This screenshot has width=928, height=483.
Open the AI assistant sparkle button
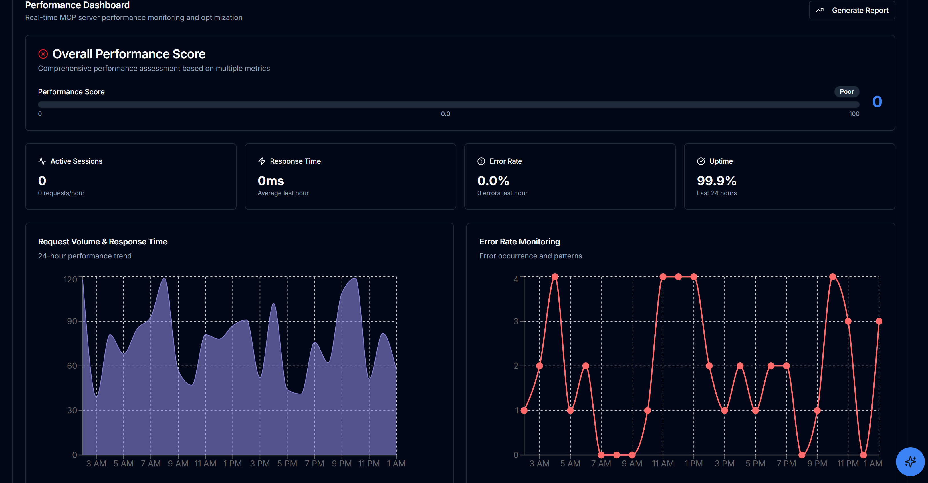click(x=910, y=462)
